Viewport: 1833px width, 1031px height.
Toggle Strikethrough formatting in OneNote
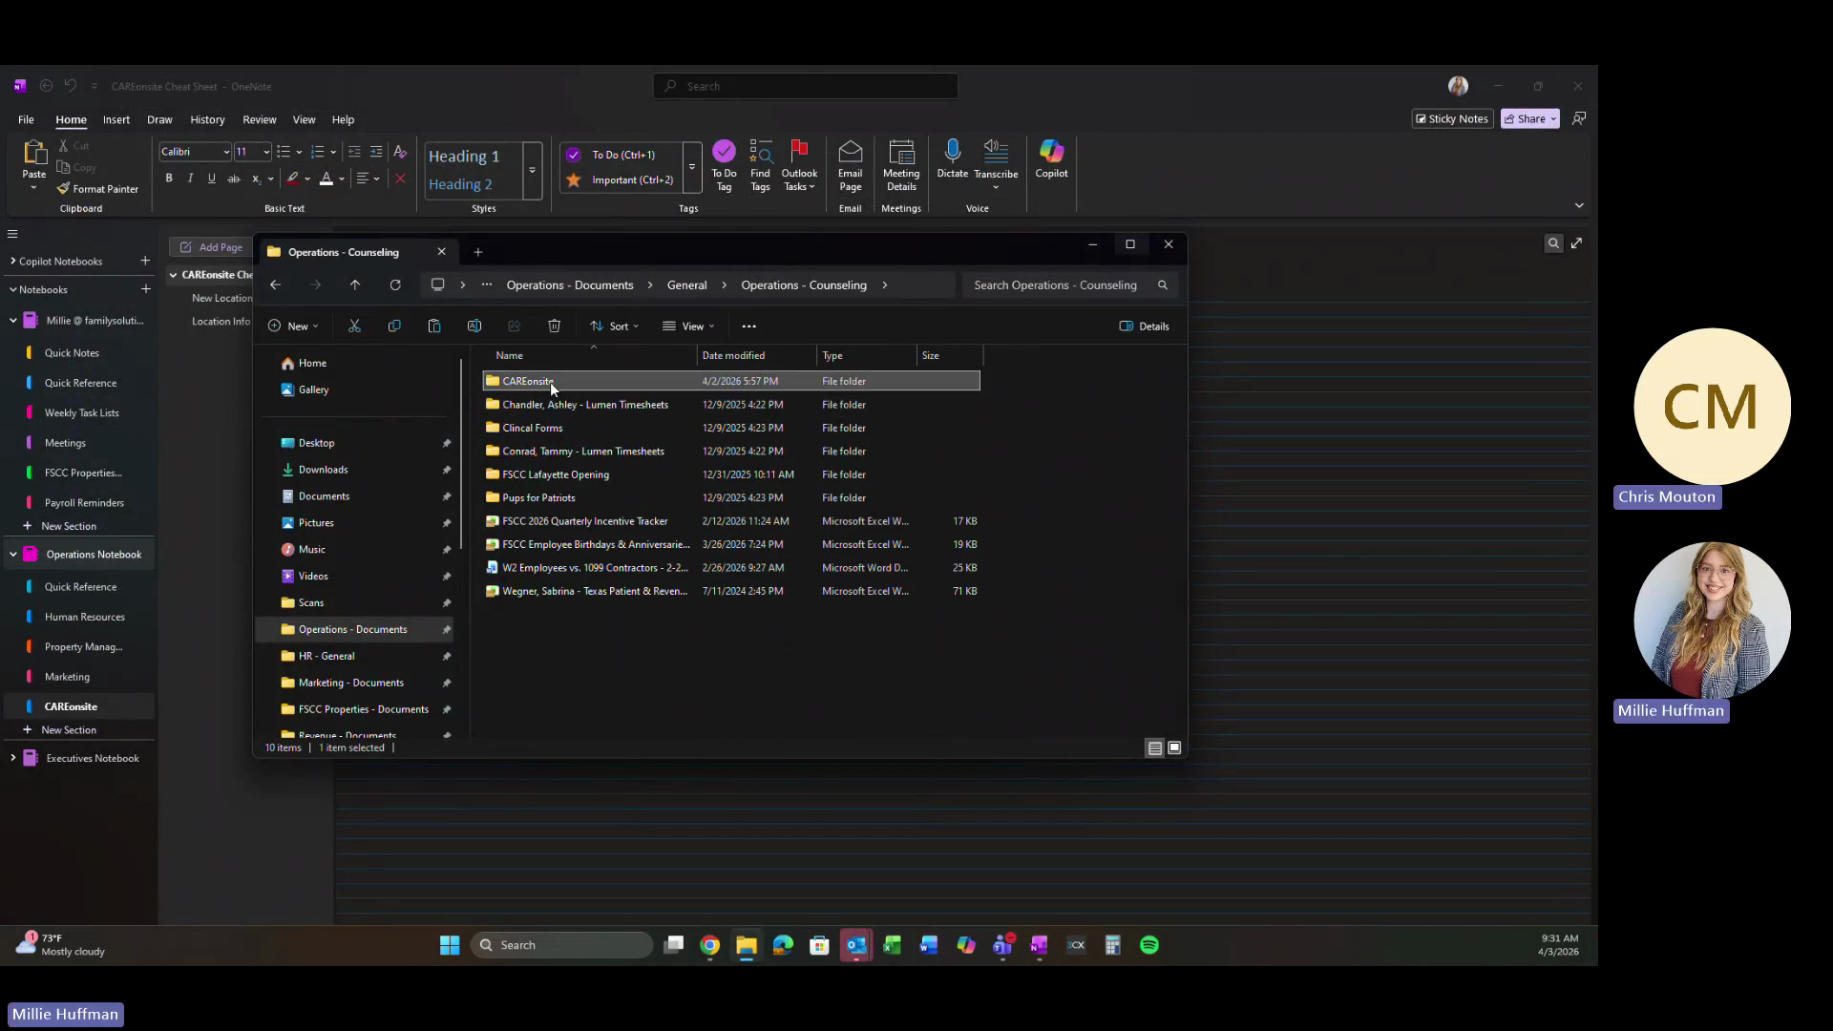(233, 179)
